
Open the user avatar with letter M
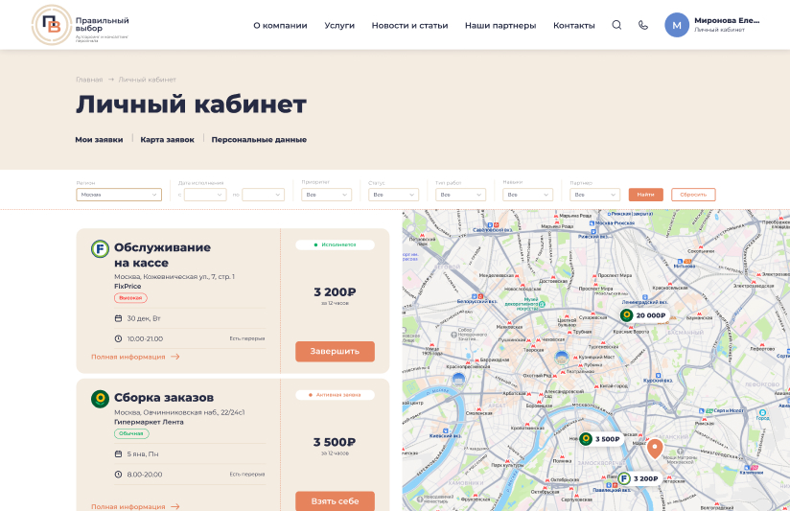pyautogui.click(x=677, y=25)
